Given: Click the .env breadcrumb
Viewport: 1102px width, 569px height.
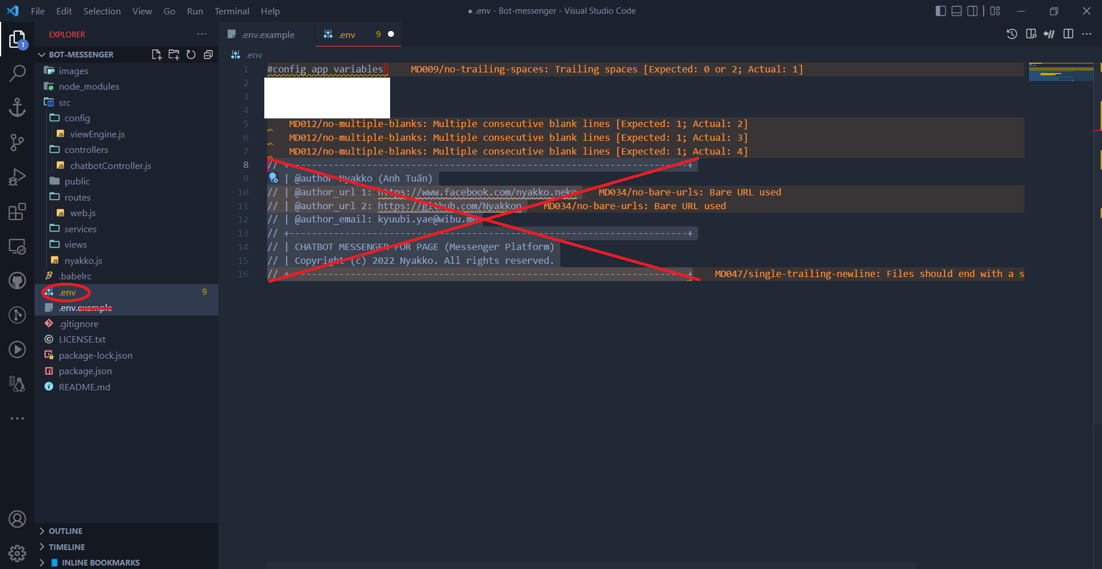Looking at the screenshot, I should click(x=254, y=55).
